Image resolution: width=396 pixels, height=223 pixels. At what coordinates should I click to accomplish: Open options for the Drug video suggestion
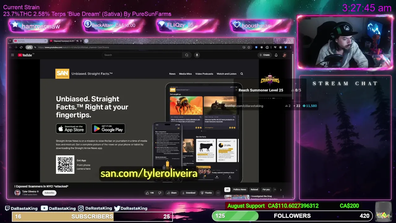[x=283, y=197]
